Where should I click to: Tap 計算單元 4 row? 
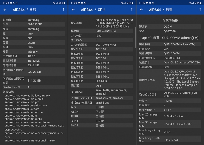(170, 105)
